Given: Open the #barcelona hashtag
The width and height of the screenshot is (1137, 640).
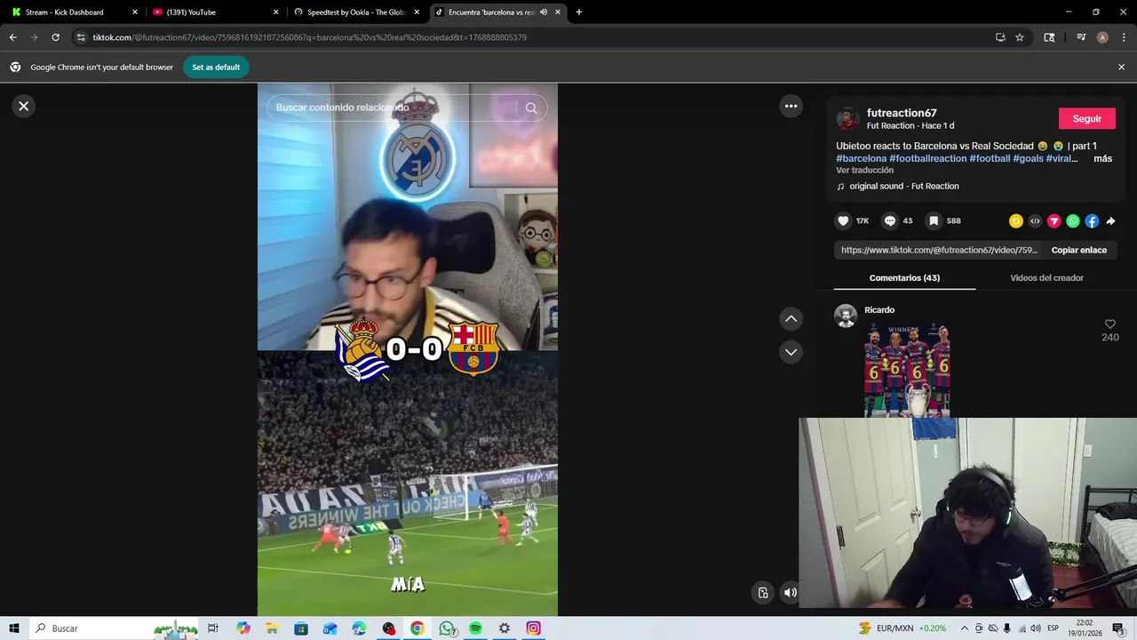Looking at the screenshot, I should [x=861, y=158].
